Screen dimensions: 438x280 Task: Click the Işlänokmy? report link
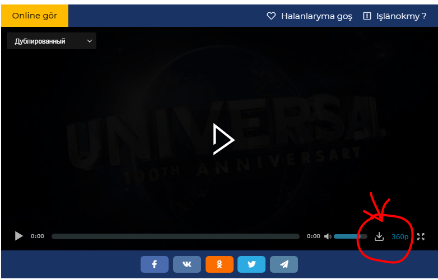point(395,16)
